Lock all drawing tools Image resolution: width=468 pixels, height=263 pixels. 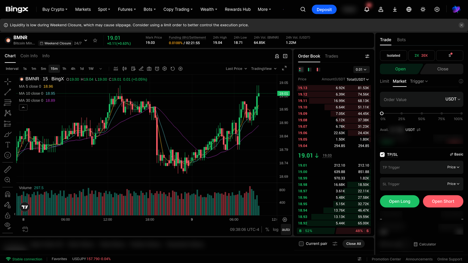7,216
